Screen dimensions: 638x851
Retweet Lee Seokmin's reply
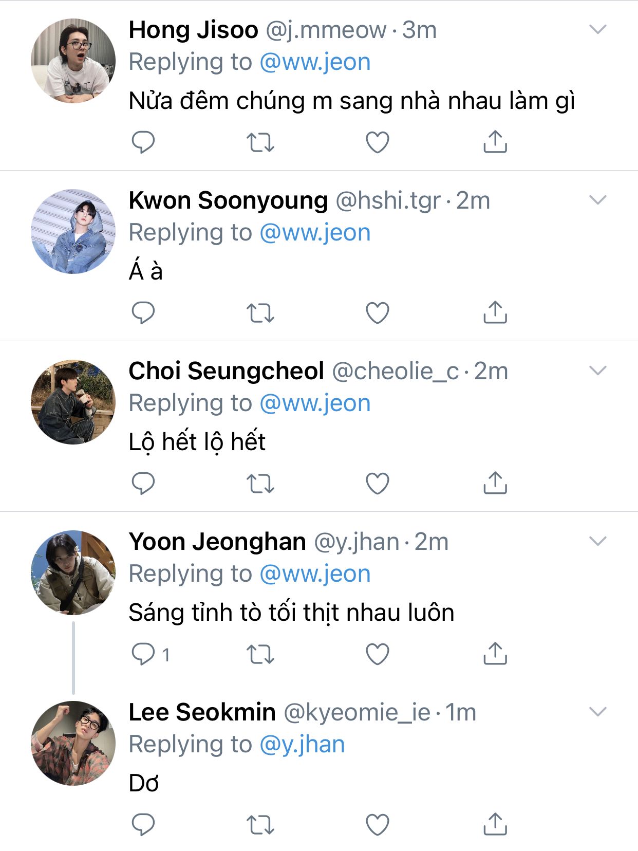(260, 825)
